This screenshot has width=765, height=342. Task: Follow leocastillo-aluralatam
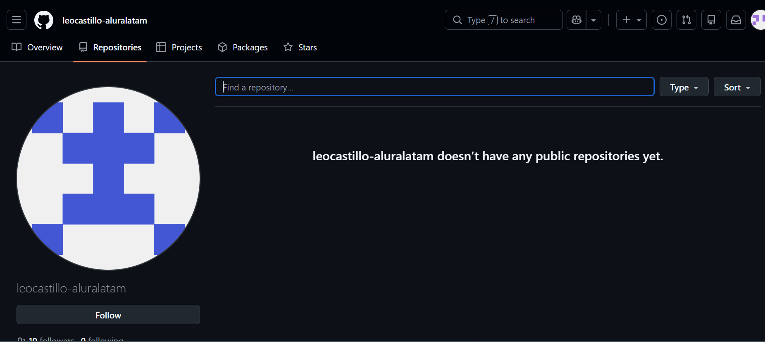tap(108, 315)
